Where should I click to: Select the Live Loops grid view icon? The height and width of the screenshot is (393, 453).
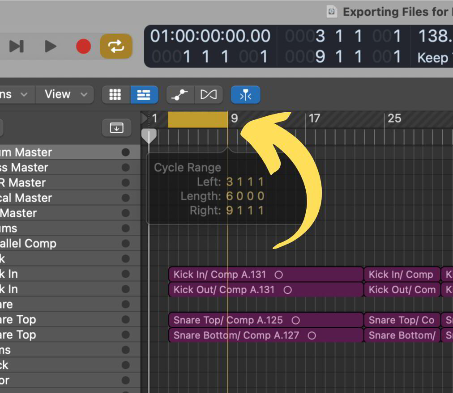[115, 94]
